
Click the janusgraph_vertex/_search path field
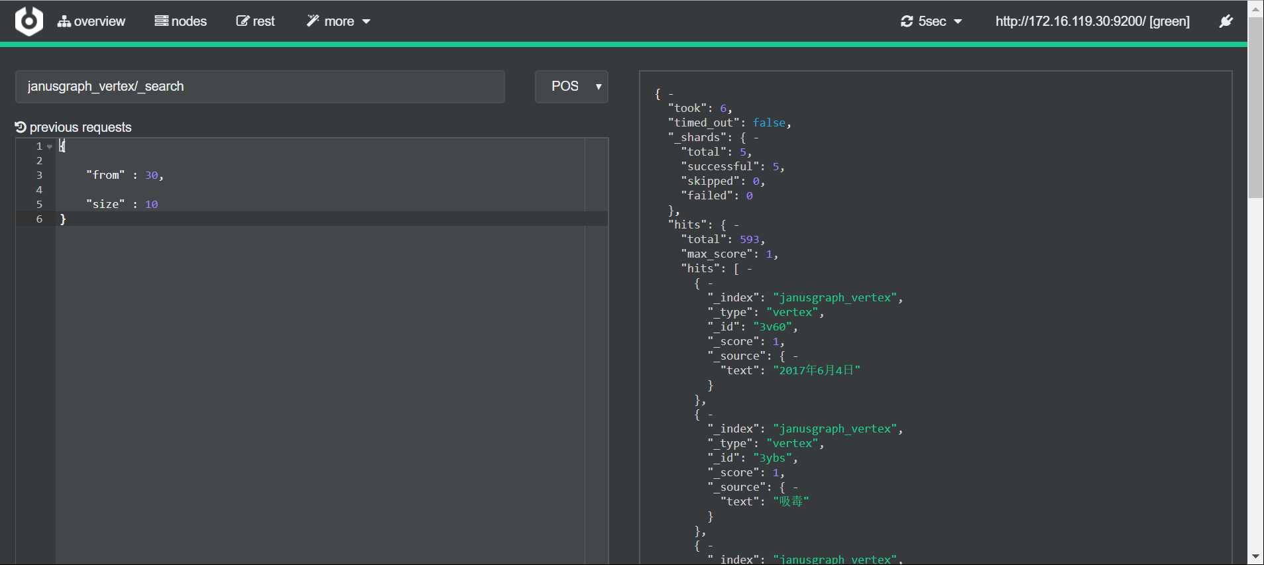coord(260,87)
